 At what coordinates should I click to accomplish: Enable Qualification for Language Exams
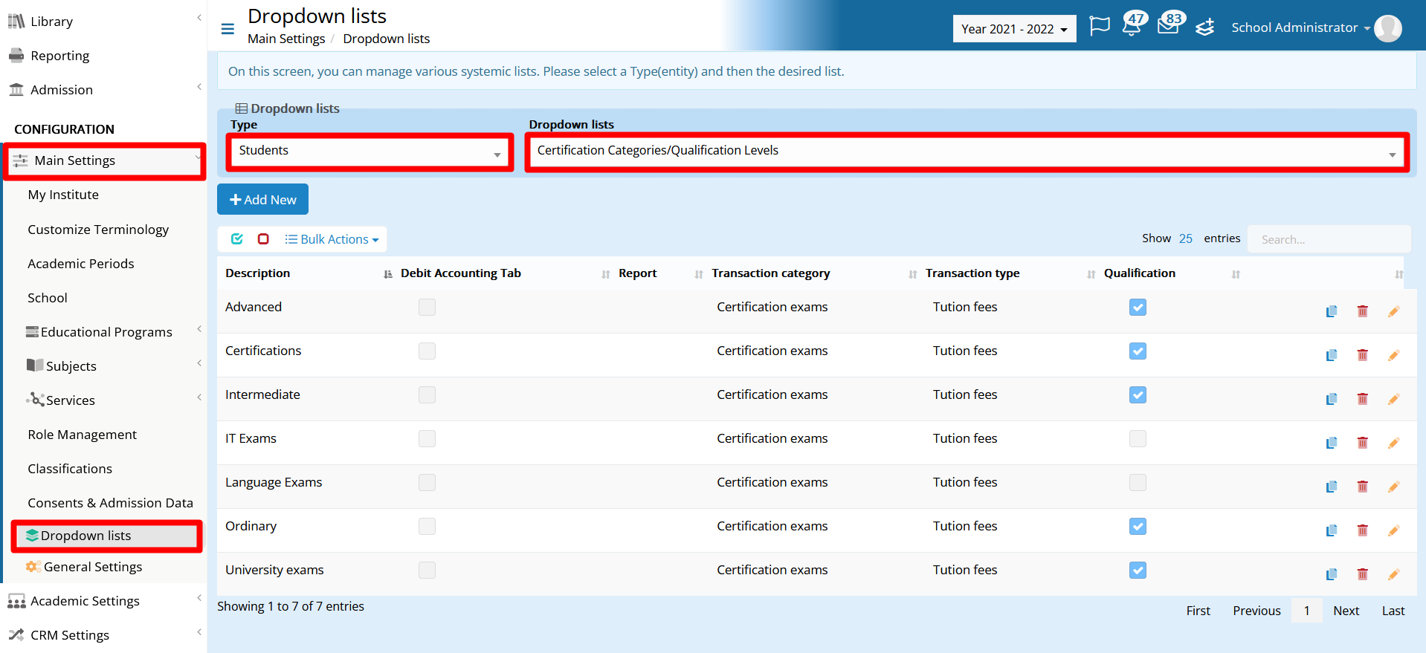pyautogui.click(x=1138, y=482)
